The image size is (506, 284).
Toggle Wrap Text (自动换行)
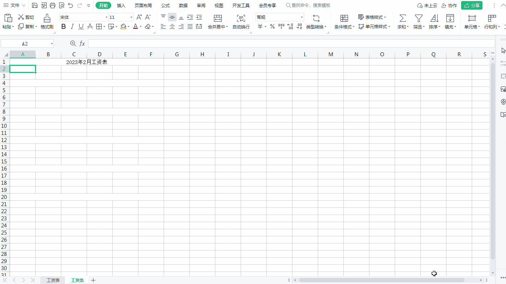241,22
